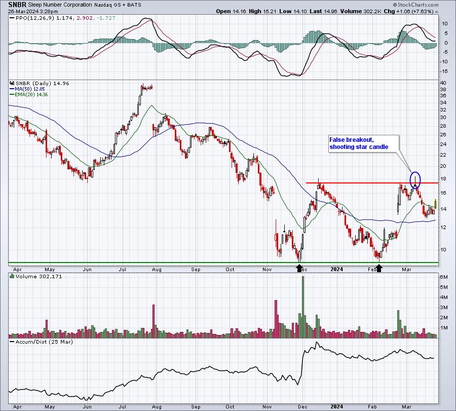Viewport: 456px width, 411px height.
Task: Click the blue ellipse around shooting star candle
Action: pos(415,180)
